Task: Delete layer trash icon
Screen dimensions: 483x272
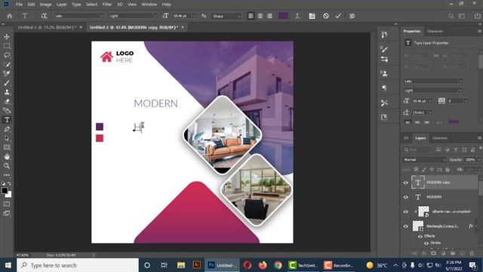Action: click(x=472, y=253)
